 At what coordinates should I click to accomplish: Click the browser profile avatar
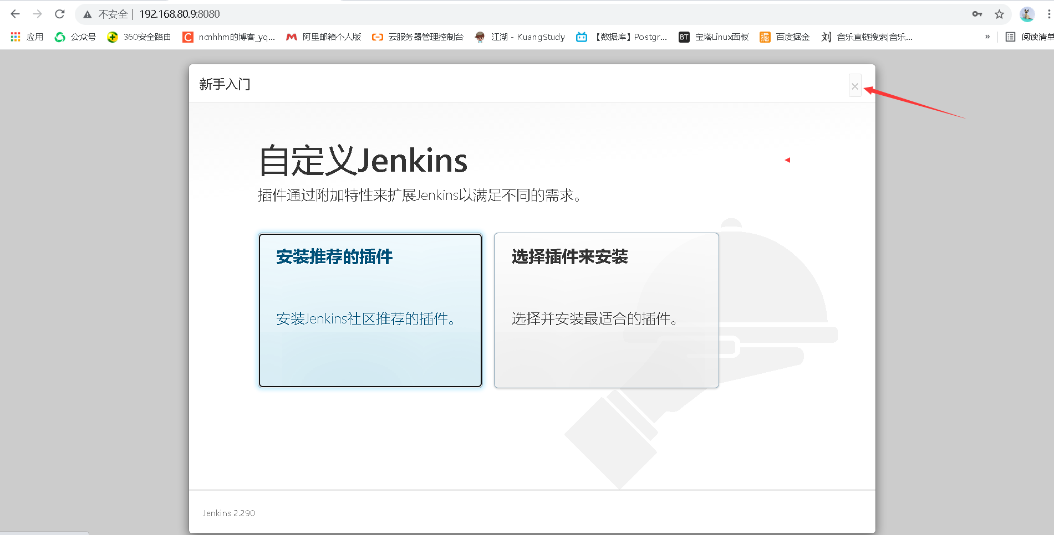click(1027, 14)
